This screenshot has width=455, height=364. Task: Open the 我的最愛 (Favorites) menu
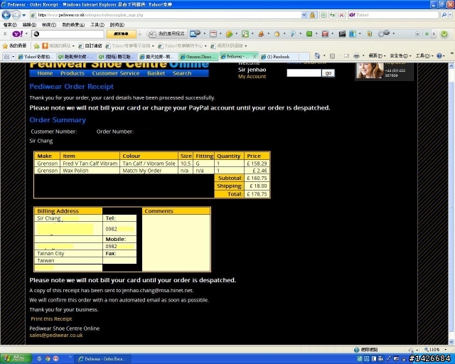tap(73, 25)
